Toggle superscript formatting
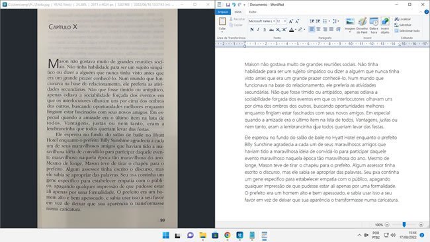This screenshot has width=430, height=242. pyautogui.click(x=284, y=29)
